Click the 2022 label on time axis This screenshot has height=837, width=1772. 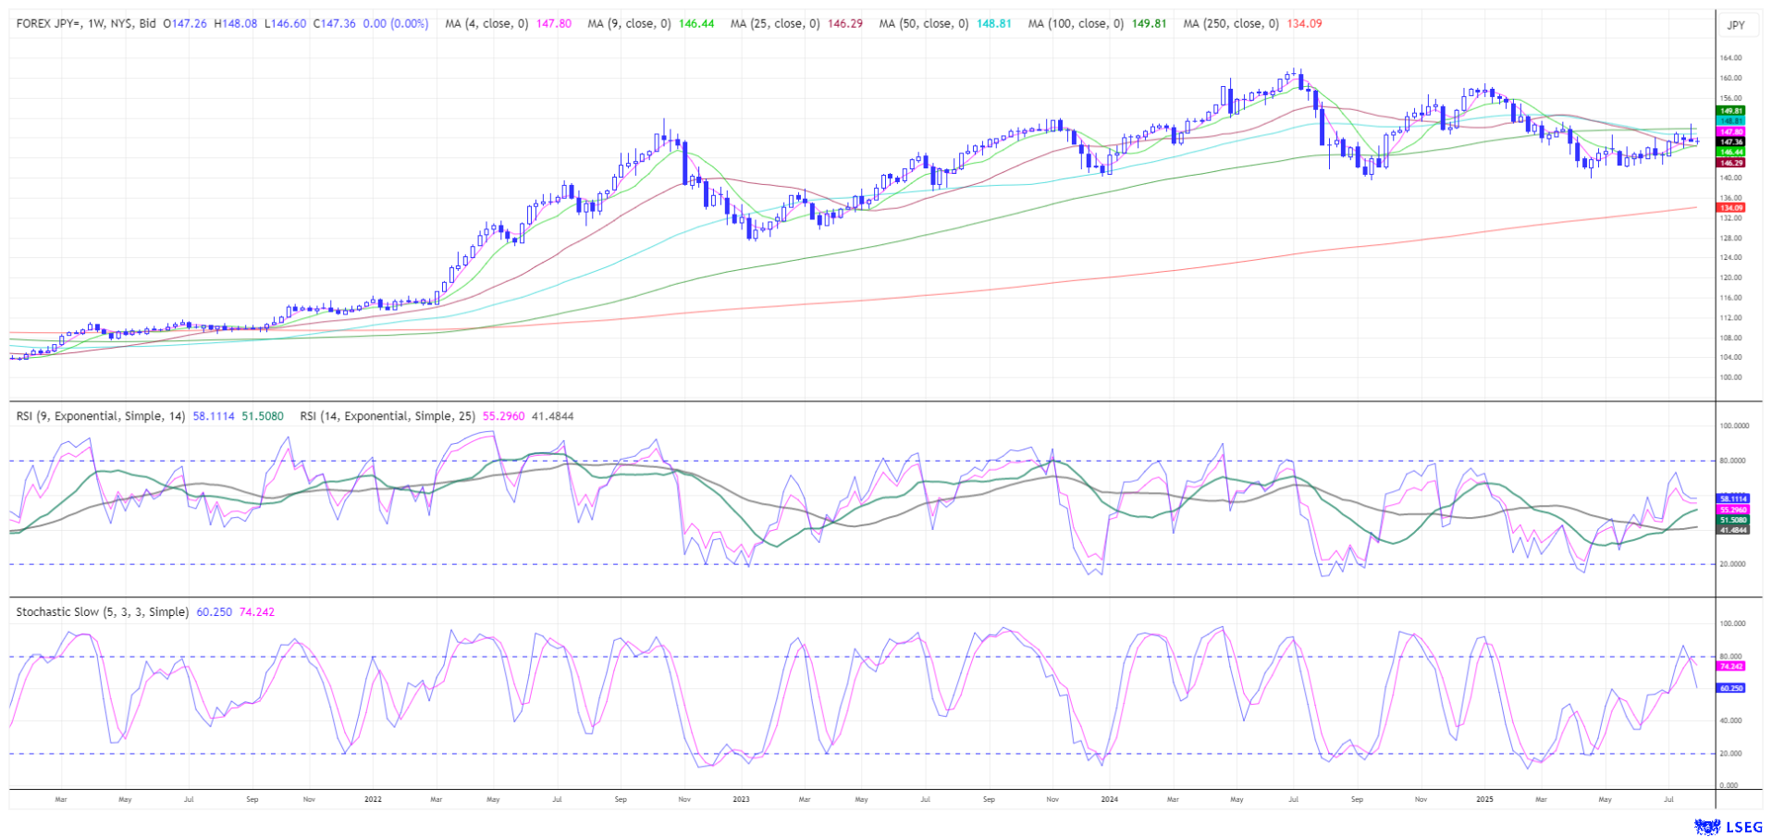373,799
